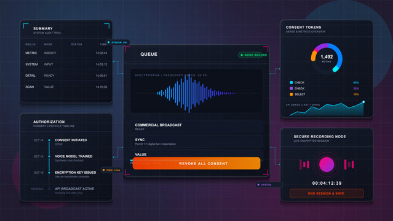
Task: Select the cyan CHECK legend swatch
Action: [x=292, y=82]
